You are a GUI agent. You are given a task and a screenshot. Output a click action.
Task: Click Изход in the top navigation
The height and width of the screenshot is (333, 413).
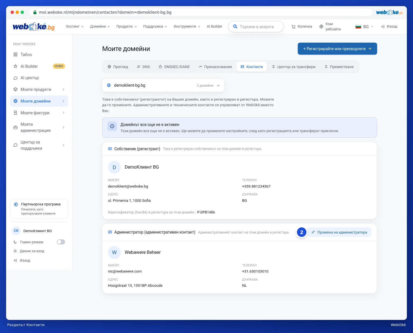tap(389, 26)
